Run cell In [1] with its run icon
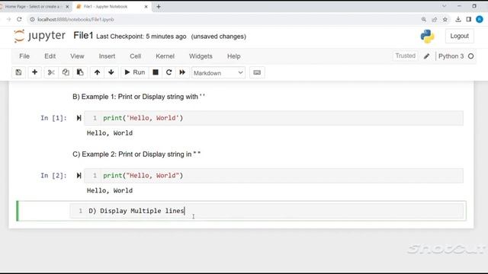 [79, 118]
